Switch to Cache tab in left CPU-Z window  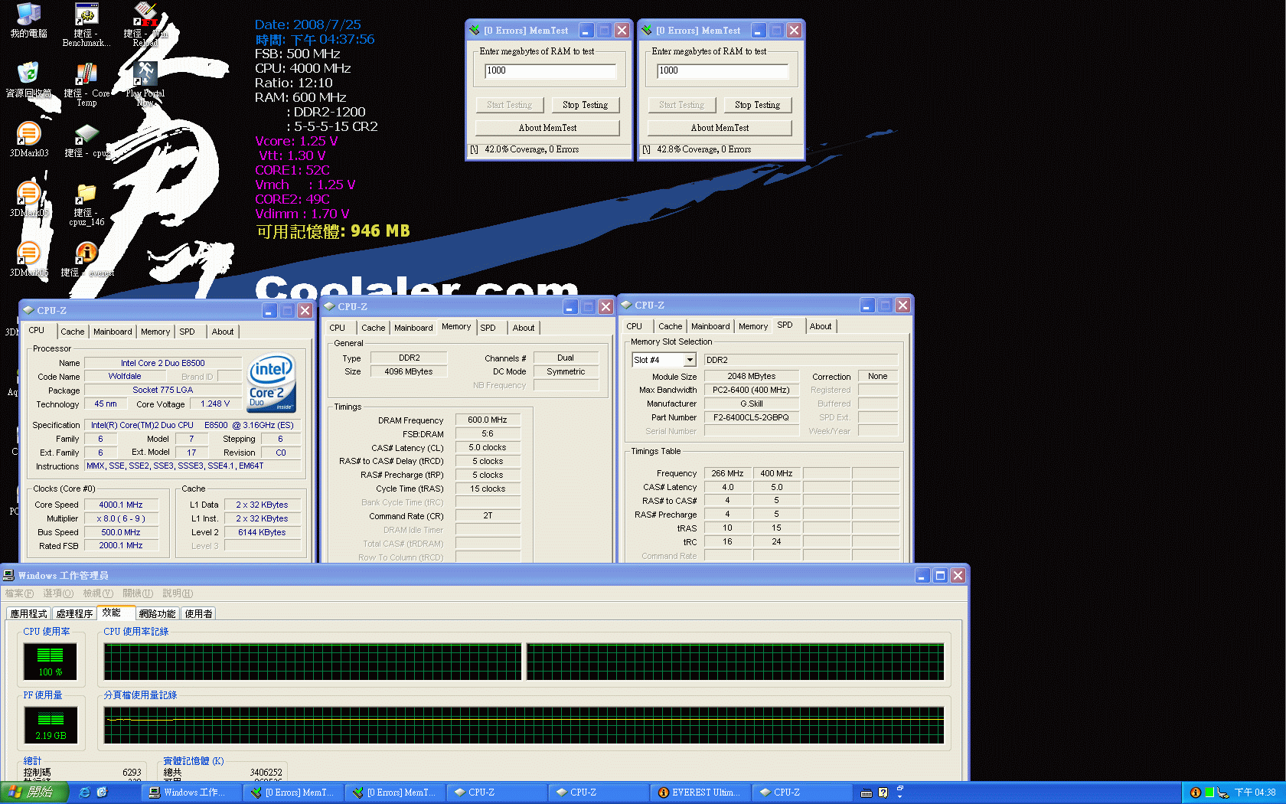(73, 332)
